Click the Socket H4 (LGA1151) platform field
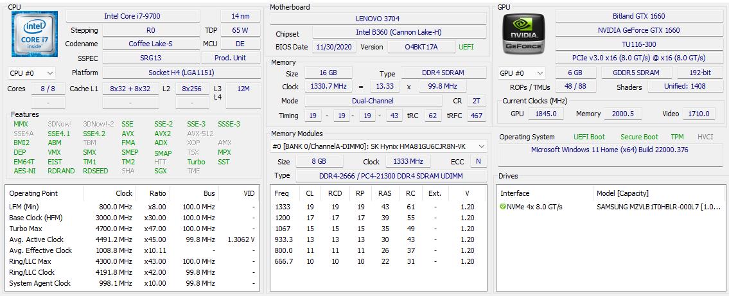Viewport: 729px width, 296px height. (x=181, y=73)
